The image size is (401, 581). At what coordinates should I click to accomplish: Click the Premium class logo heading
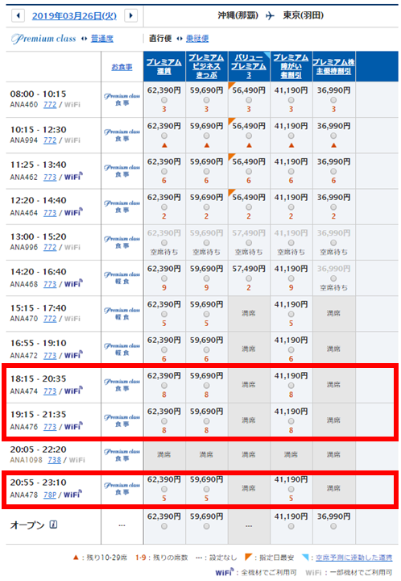pos(43,38)
